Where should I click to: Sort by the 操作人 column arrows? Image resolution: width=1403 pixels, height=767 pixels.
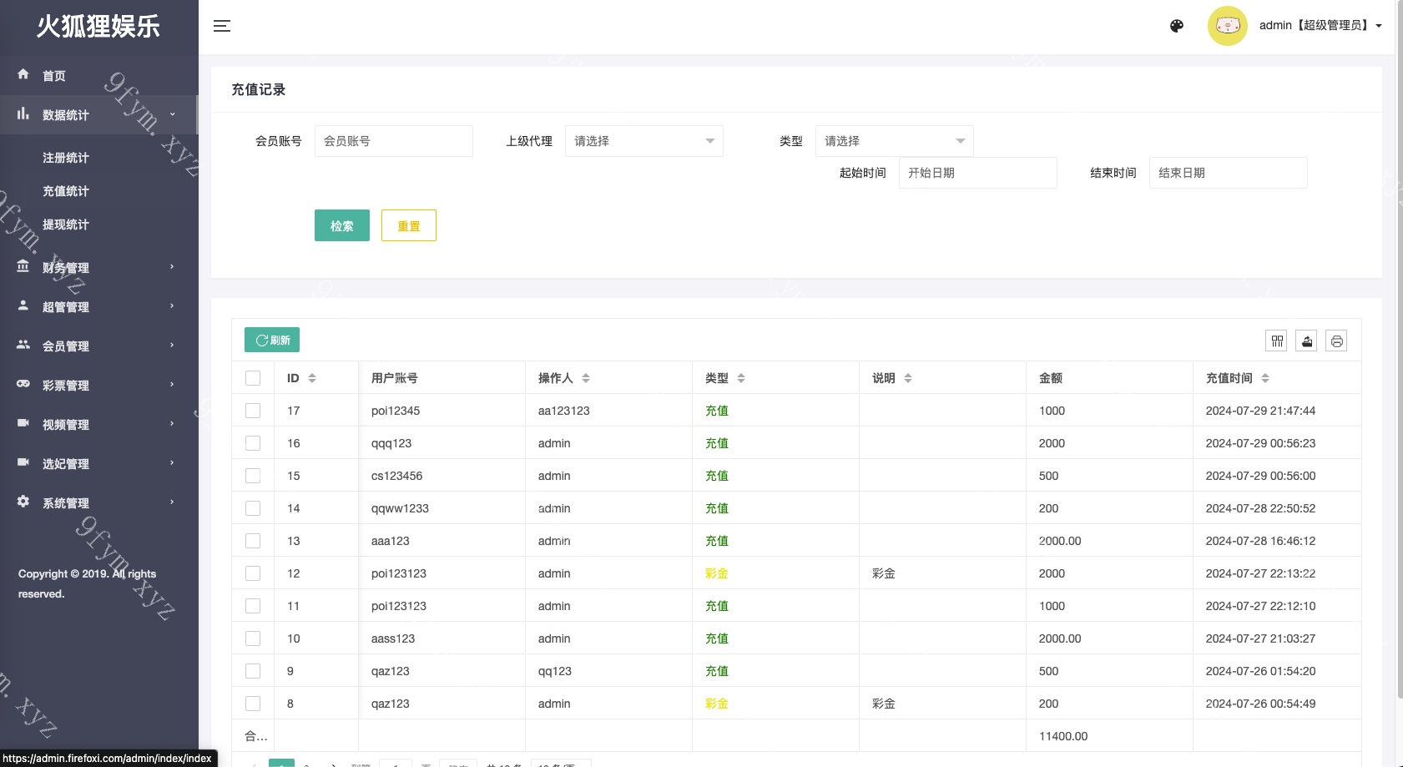tap(586, 378)
